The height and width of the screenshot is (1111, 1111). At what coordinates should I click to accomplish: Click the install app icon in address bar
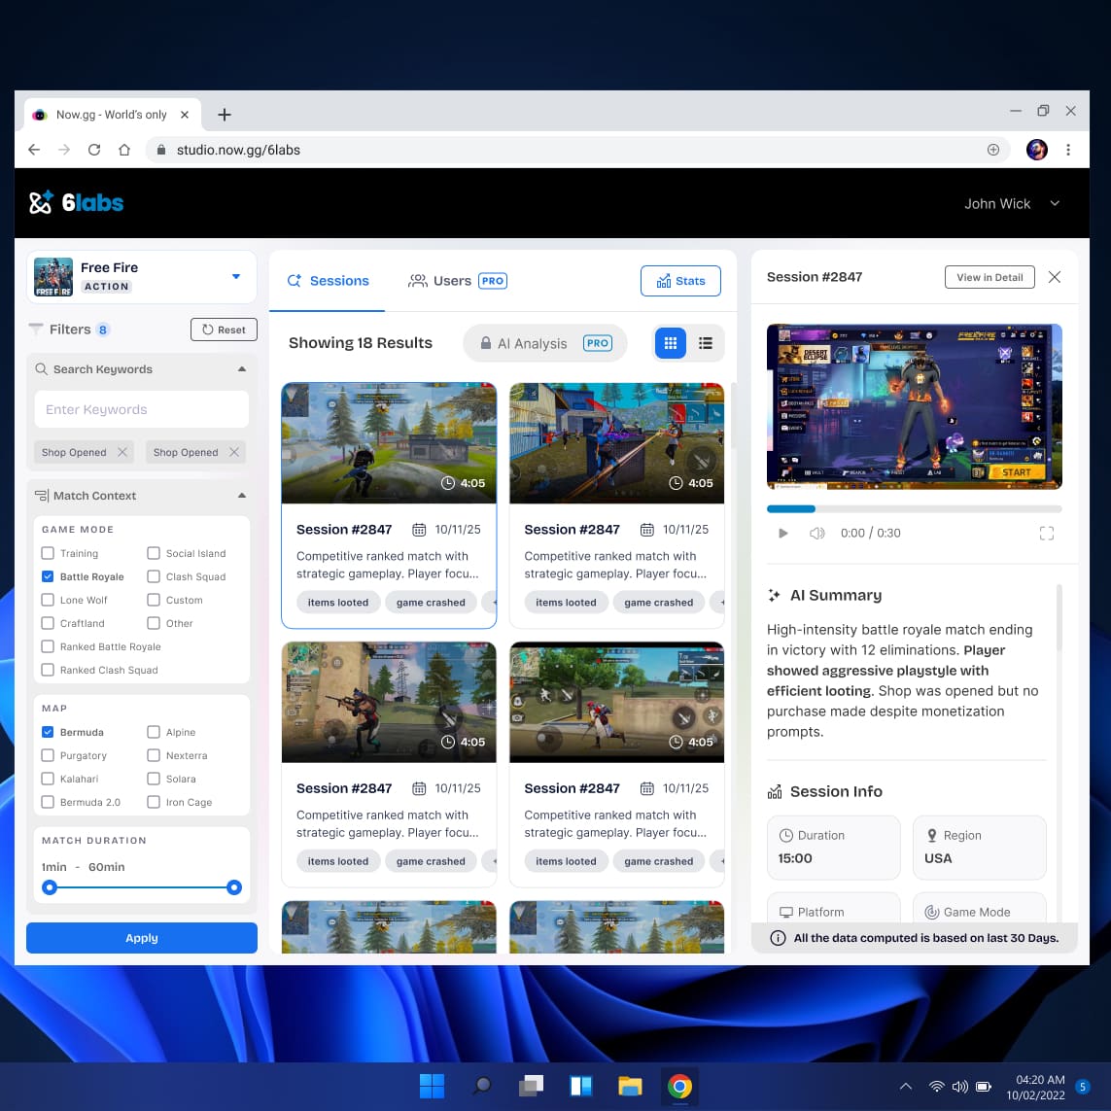(993, 150)
